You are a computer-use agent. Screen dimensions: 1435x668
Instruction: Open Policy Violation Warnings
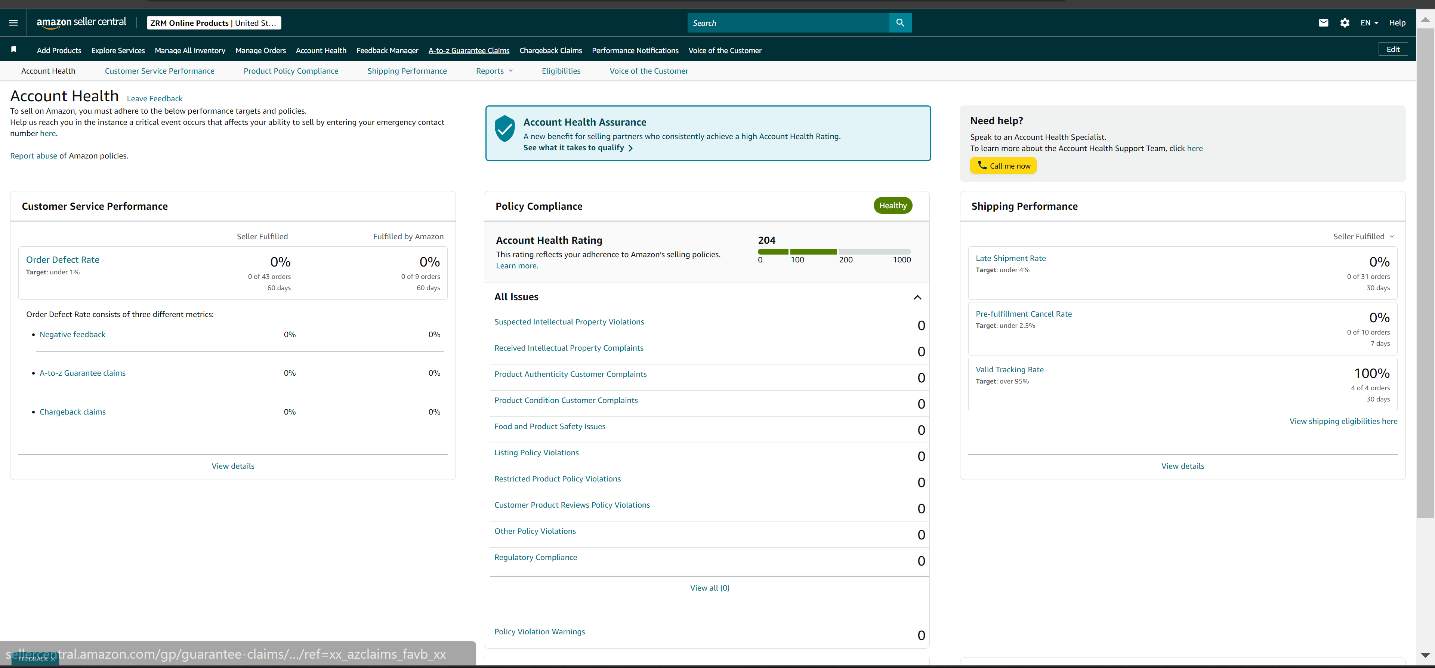(x=540, y=632)
